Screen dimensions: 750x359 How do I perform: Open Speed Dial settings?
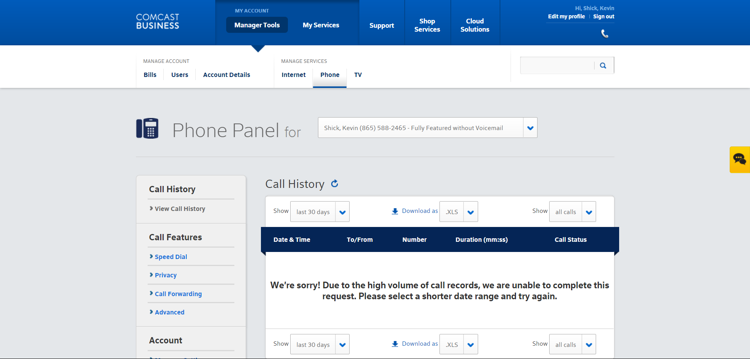(171, 257)
